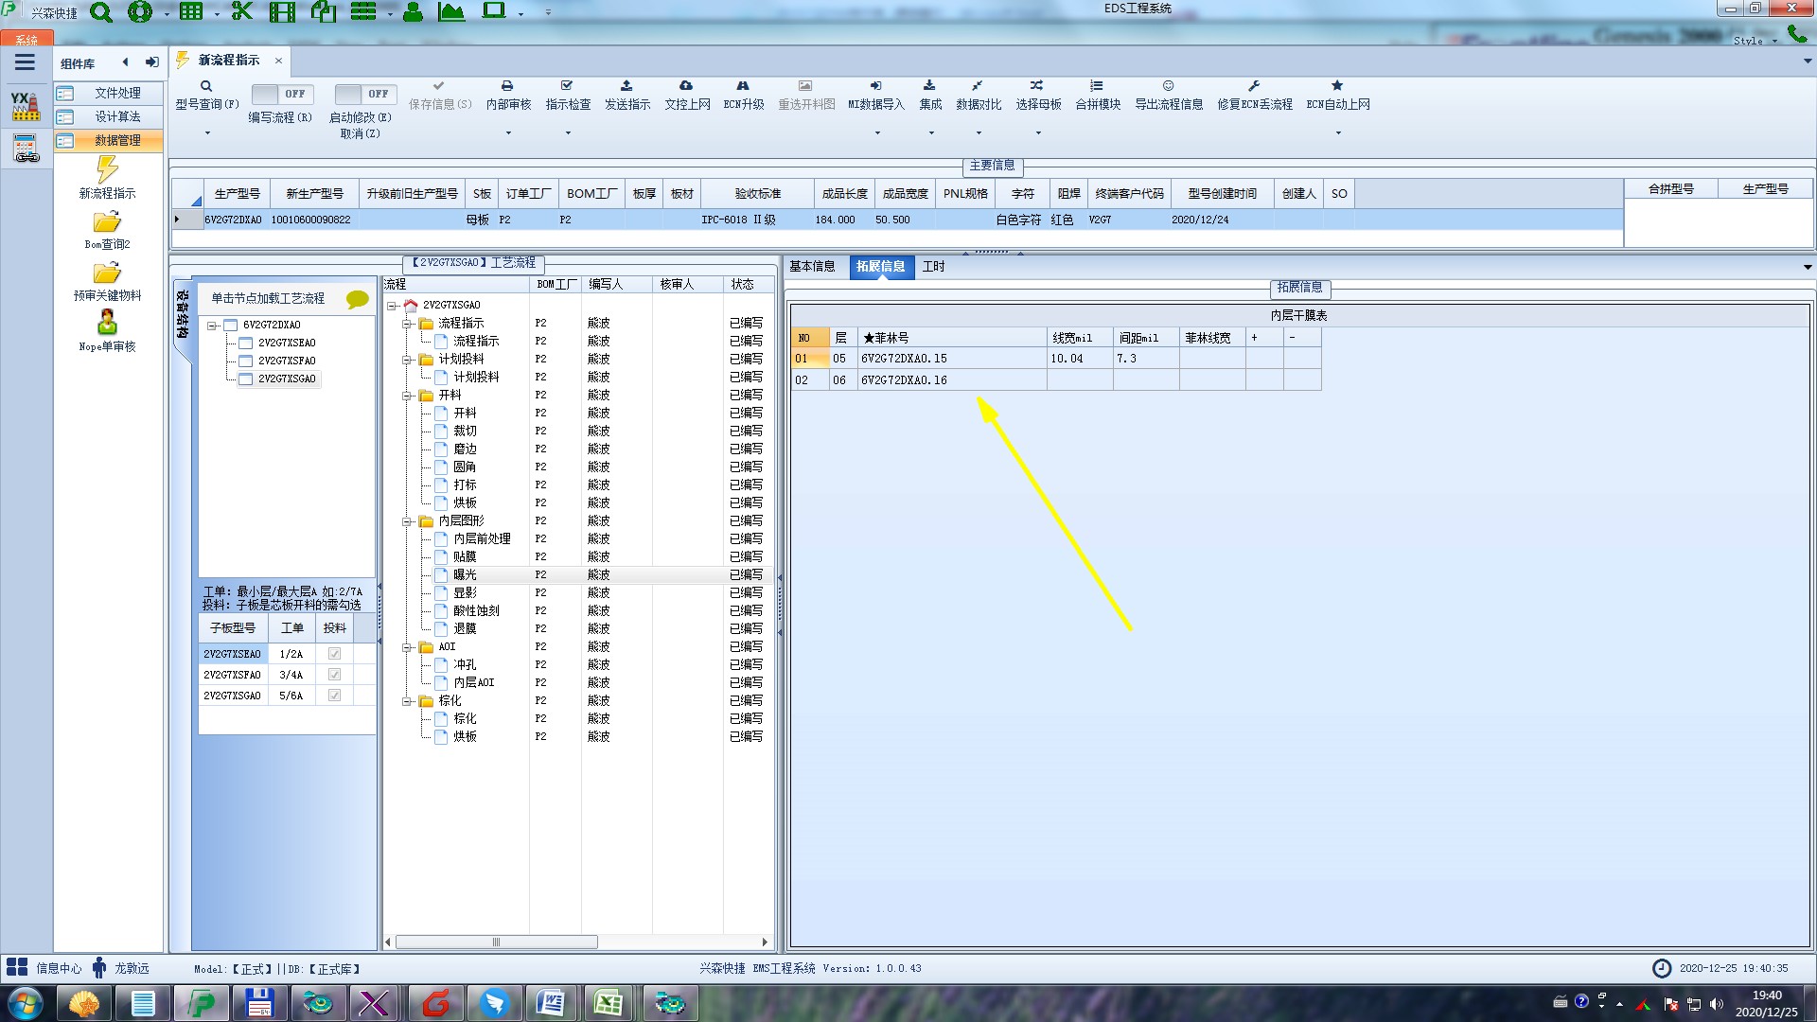Open the 新流程指示 lightning icon in sidebar
This screenshot has height=1022, width=1817.
tap(107, 170)
